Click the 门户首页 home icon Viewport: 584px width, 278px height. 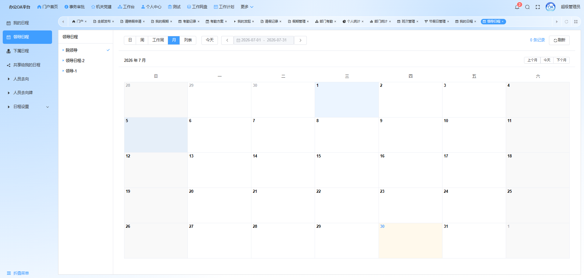[x=39, y=7]
